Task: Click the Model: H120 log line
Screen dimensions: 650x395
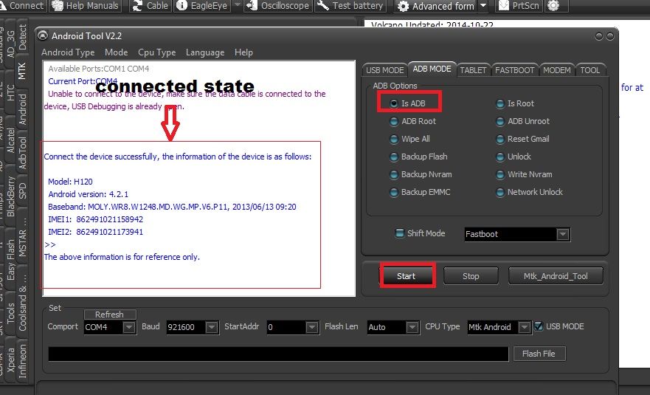Action: point(70,182)
